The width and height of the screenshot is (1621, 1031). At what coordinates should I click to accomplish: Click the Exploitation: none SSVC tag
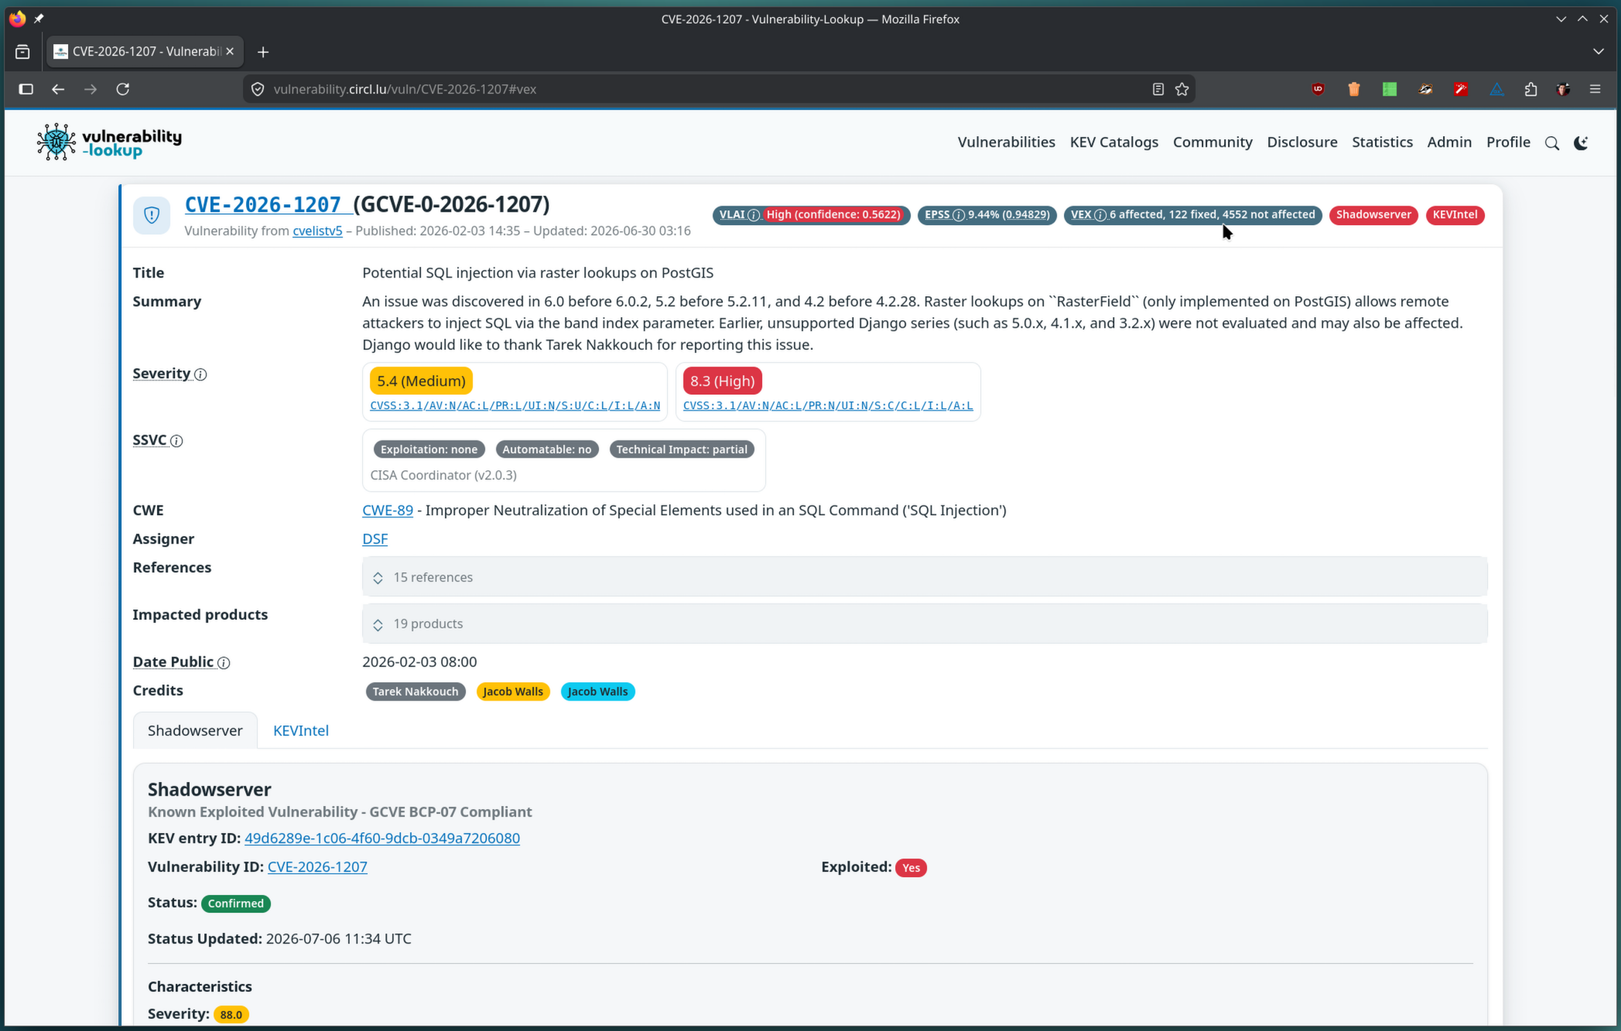pyautogui.click(x=429, y=450)
